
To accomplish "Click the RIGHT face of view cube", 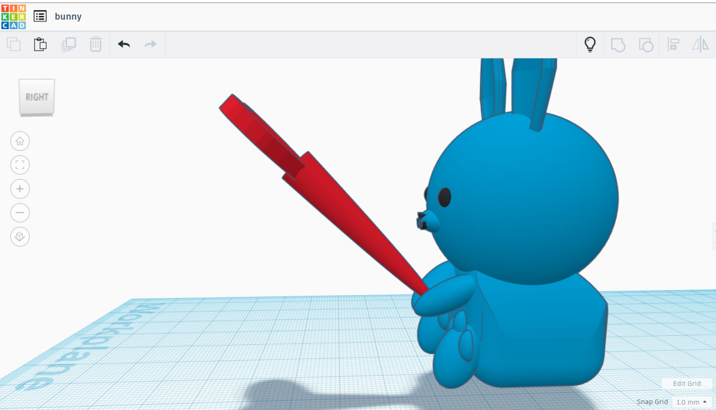I will click(37, 97).
